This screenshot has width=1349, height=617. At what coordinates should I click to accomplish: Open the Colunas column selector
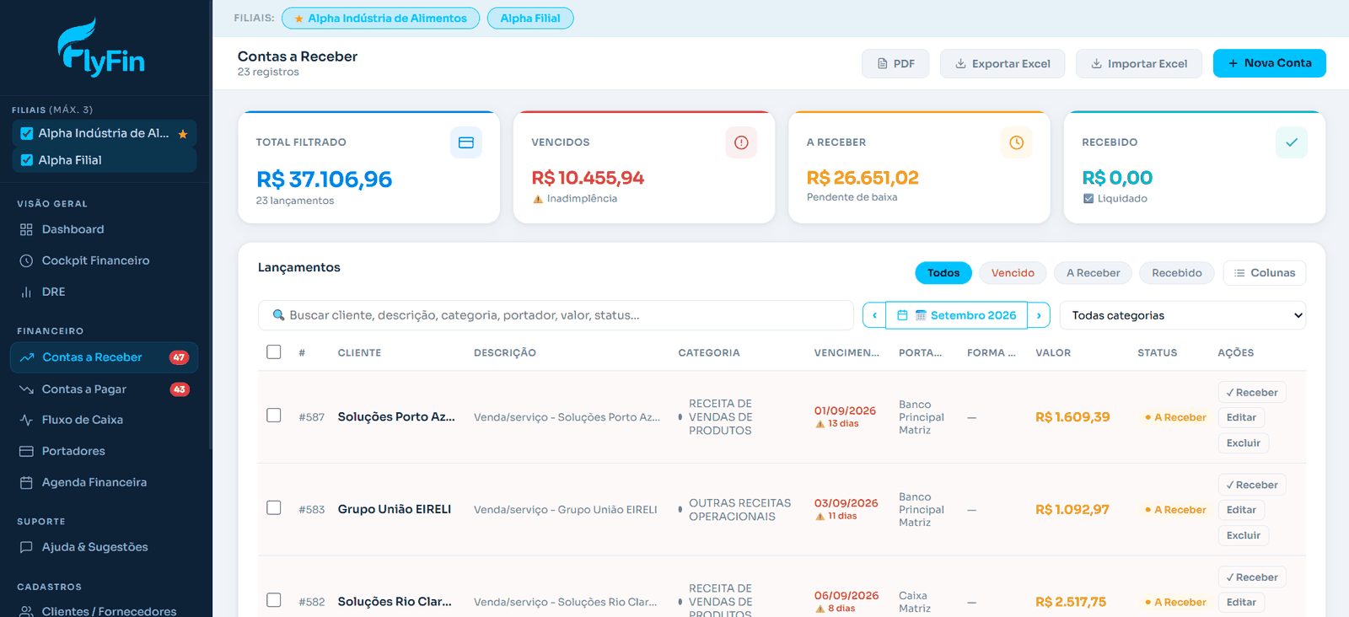(x=1265, y=273)
